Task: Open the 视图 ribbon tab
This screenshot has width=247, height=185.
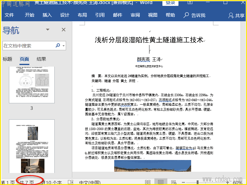Action: coord(153,15)
